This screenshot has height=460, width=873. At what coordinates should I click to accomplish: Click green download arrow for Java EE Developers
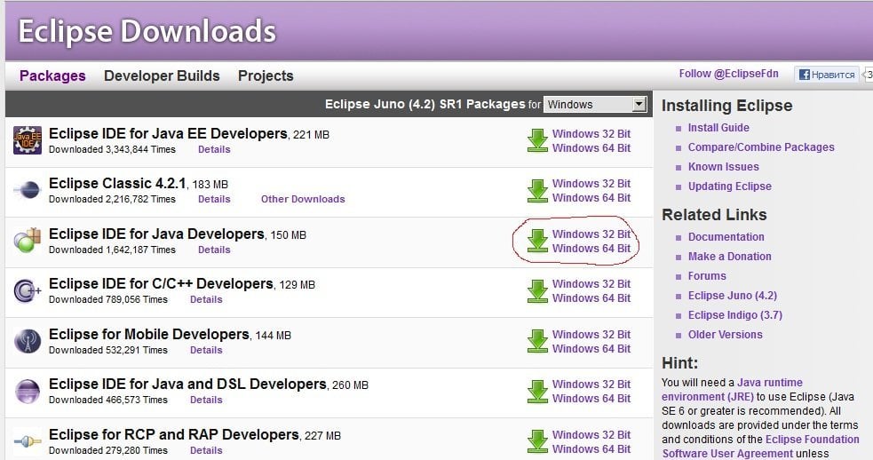pyautogui.click(x=537, y=140)
